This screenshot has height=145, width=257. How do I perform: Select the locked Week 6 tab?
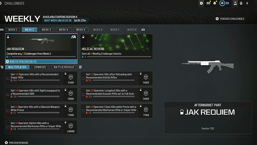[x=98, y=30]
